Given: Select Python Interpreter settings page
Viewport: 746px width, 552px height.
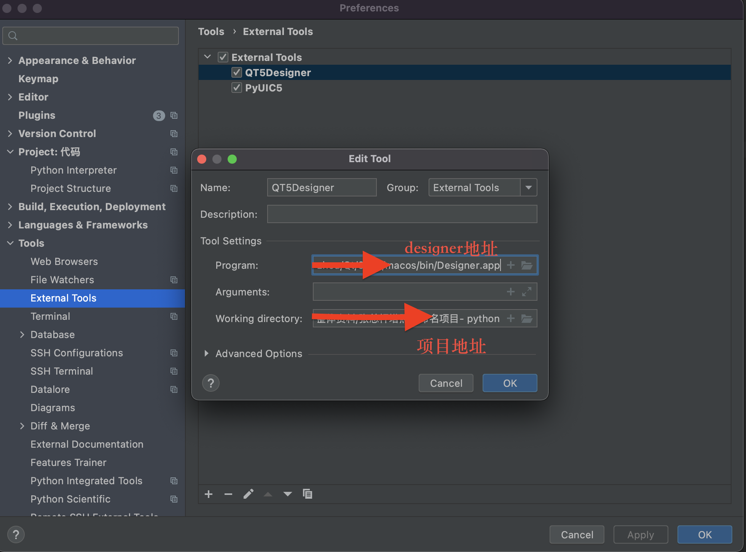Looking at the screenshot, I should tap(73, 170).
